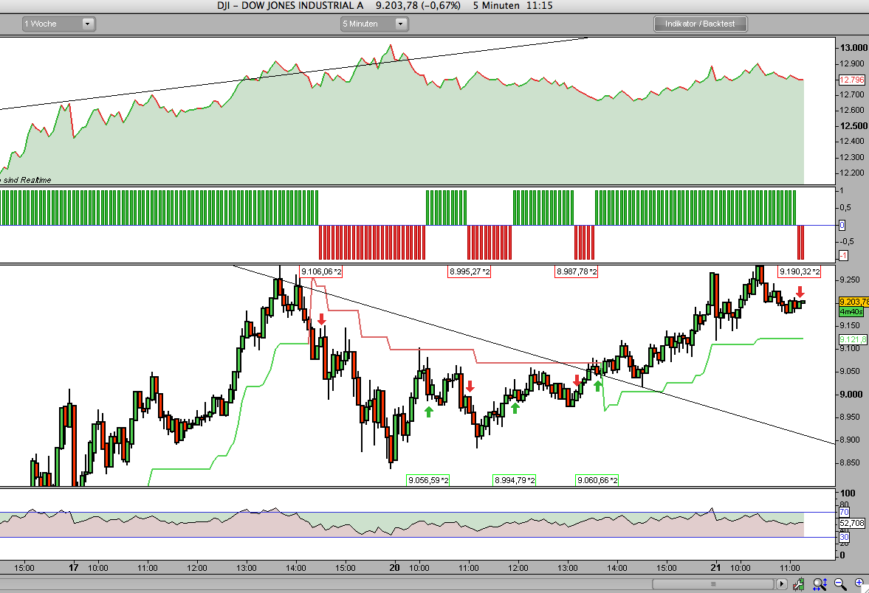Click the buy signal label 8.994,79 *2
The image size is (869, 593).
click(x=515, y=480)
